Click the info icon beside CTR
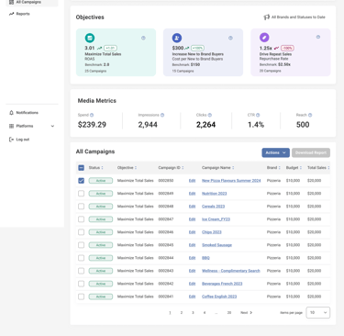This screenshot has height=336, width=344. (x=258, y=115)
